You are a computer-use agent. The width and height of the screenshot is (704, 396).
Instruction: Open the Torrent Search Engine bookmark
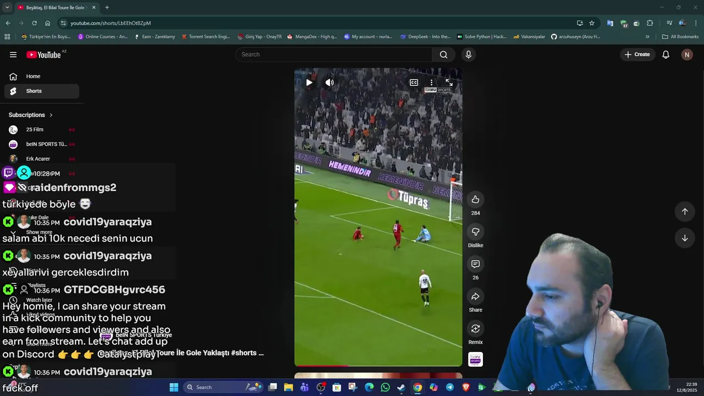(x=206, y=37)
